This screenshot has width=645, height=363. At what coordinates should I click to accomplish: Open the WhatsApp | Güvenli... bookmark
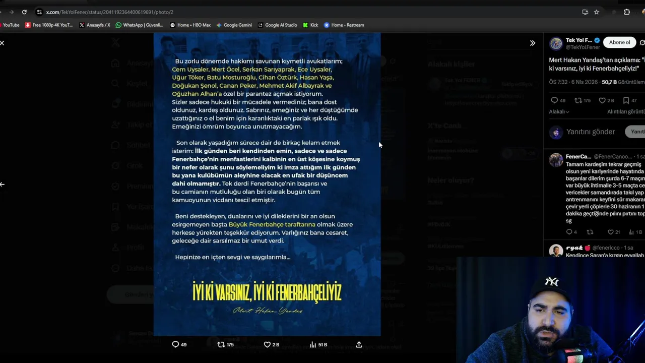139,25
